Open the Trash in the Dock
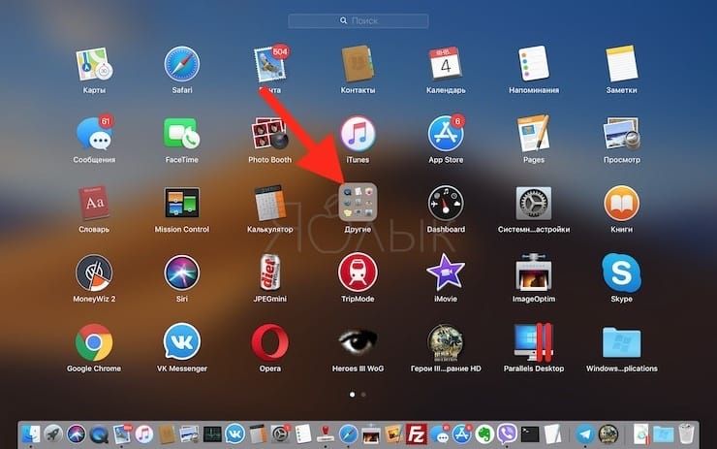The image size is (717, 449). tap(686, 433)
